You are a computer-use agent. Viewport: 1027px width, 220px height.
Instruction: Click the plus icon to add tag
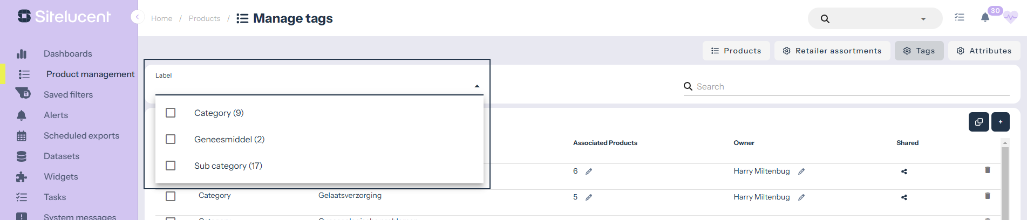tap(1001, 122)
